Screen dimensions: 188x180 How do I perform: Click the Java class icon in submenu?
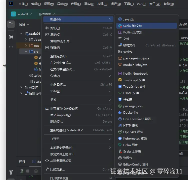point(120,19)
